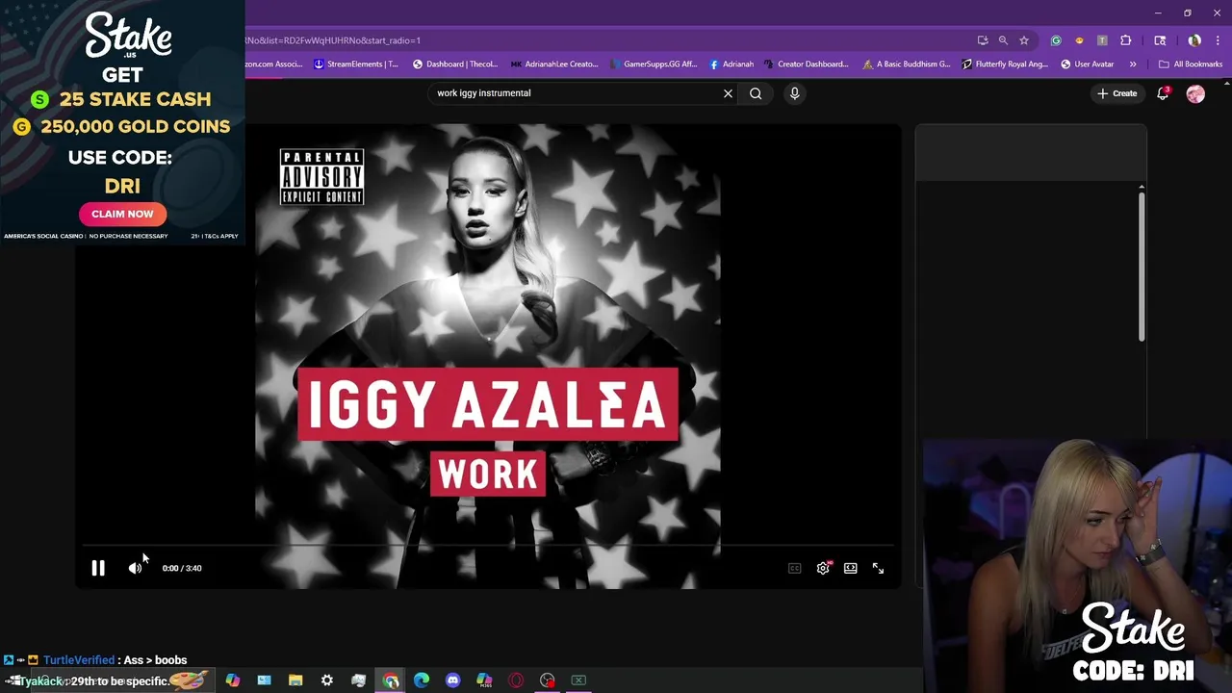1232x693 pixels.
Task: Open the Xbox Game Bar taskbar icon
Action: [578, 680]
